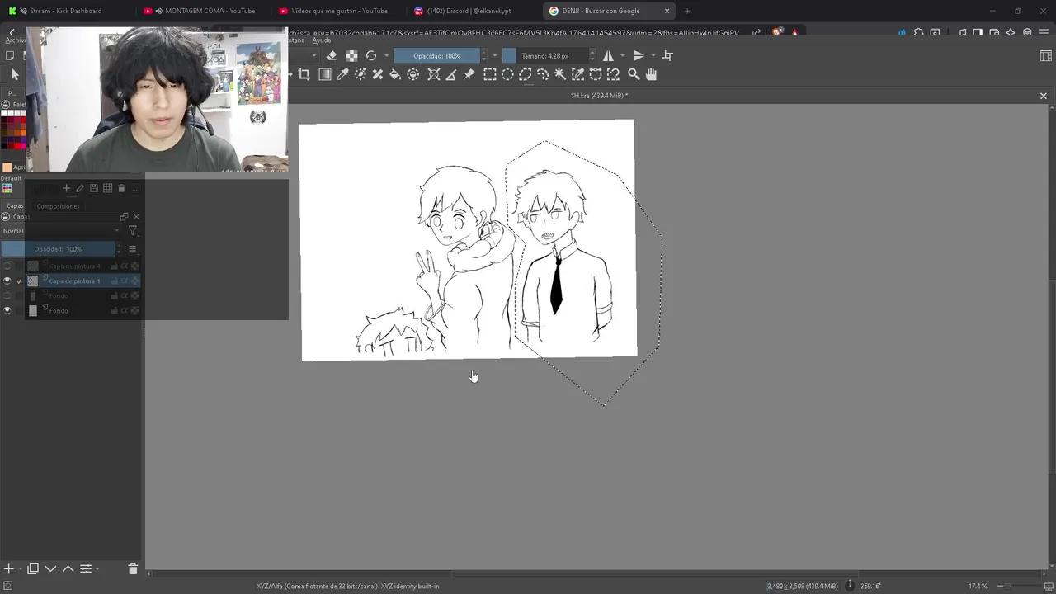1056x594 pixels.
Task: Select the Enclose and Fill tool
Action: (413, 74)
